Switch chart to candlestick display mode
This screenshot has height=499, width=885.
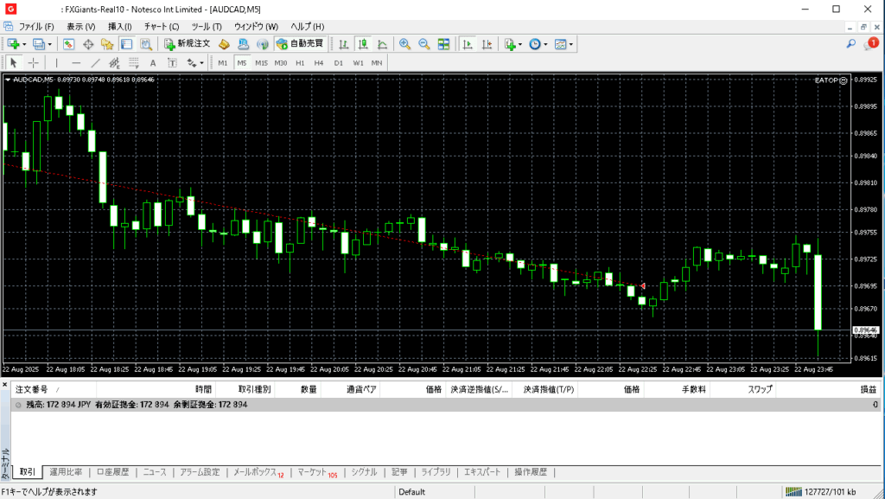coord(362,44)
